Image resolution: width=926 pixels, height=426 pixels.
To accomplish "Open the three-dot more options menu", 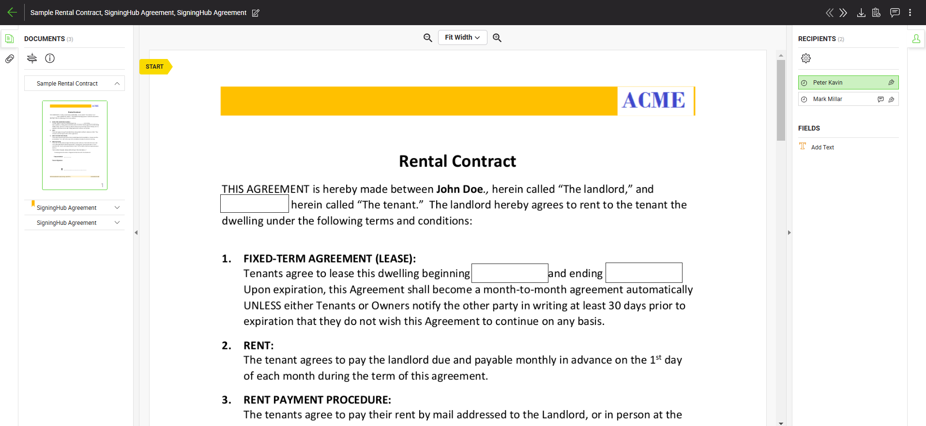I will pyautogui.click(x=910, y=13).
